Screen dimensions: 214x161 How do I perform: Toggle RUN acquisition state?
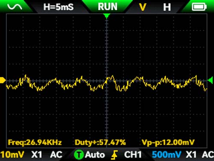click(x=107, y=6)
